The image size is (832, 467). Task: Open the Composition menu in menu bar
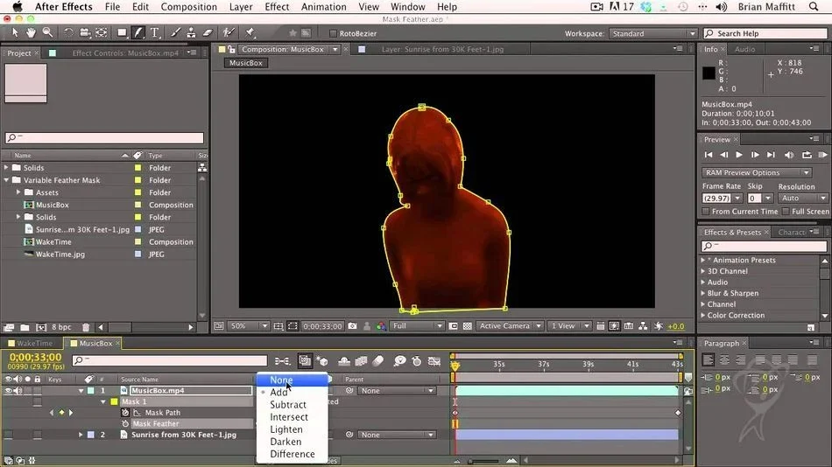tap(189, 7)
